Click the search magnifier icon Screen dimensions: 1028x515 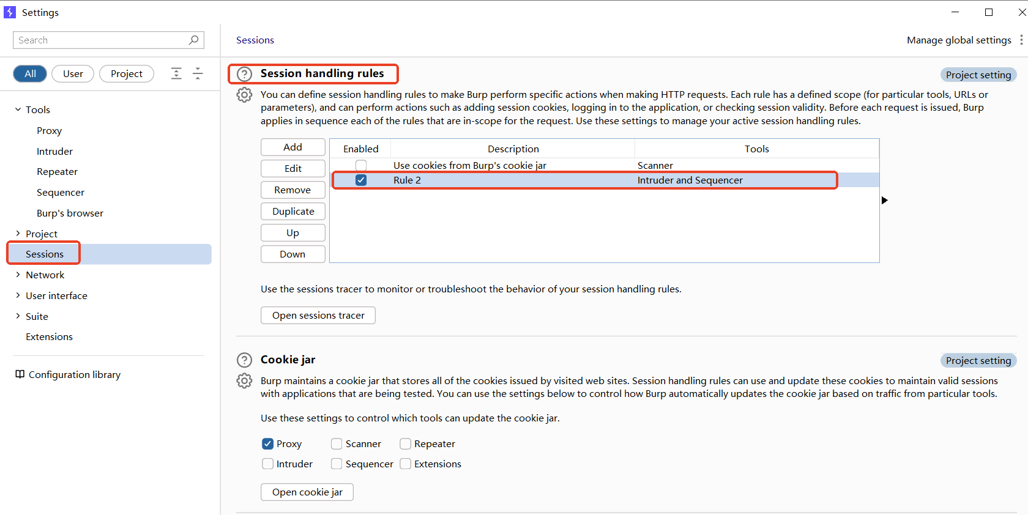pyautogui.click(x=193, y=40)
